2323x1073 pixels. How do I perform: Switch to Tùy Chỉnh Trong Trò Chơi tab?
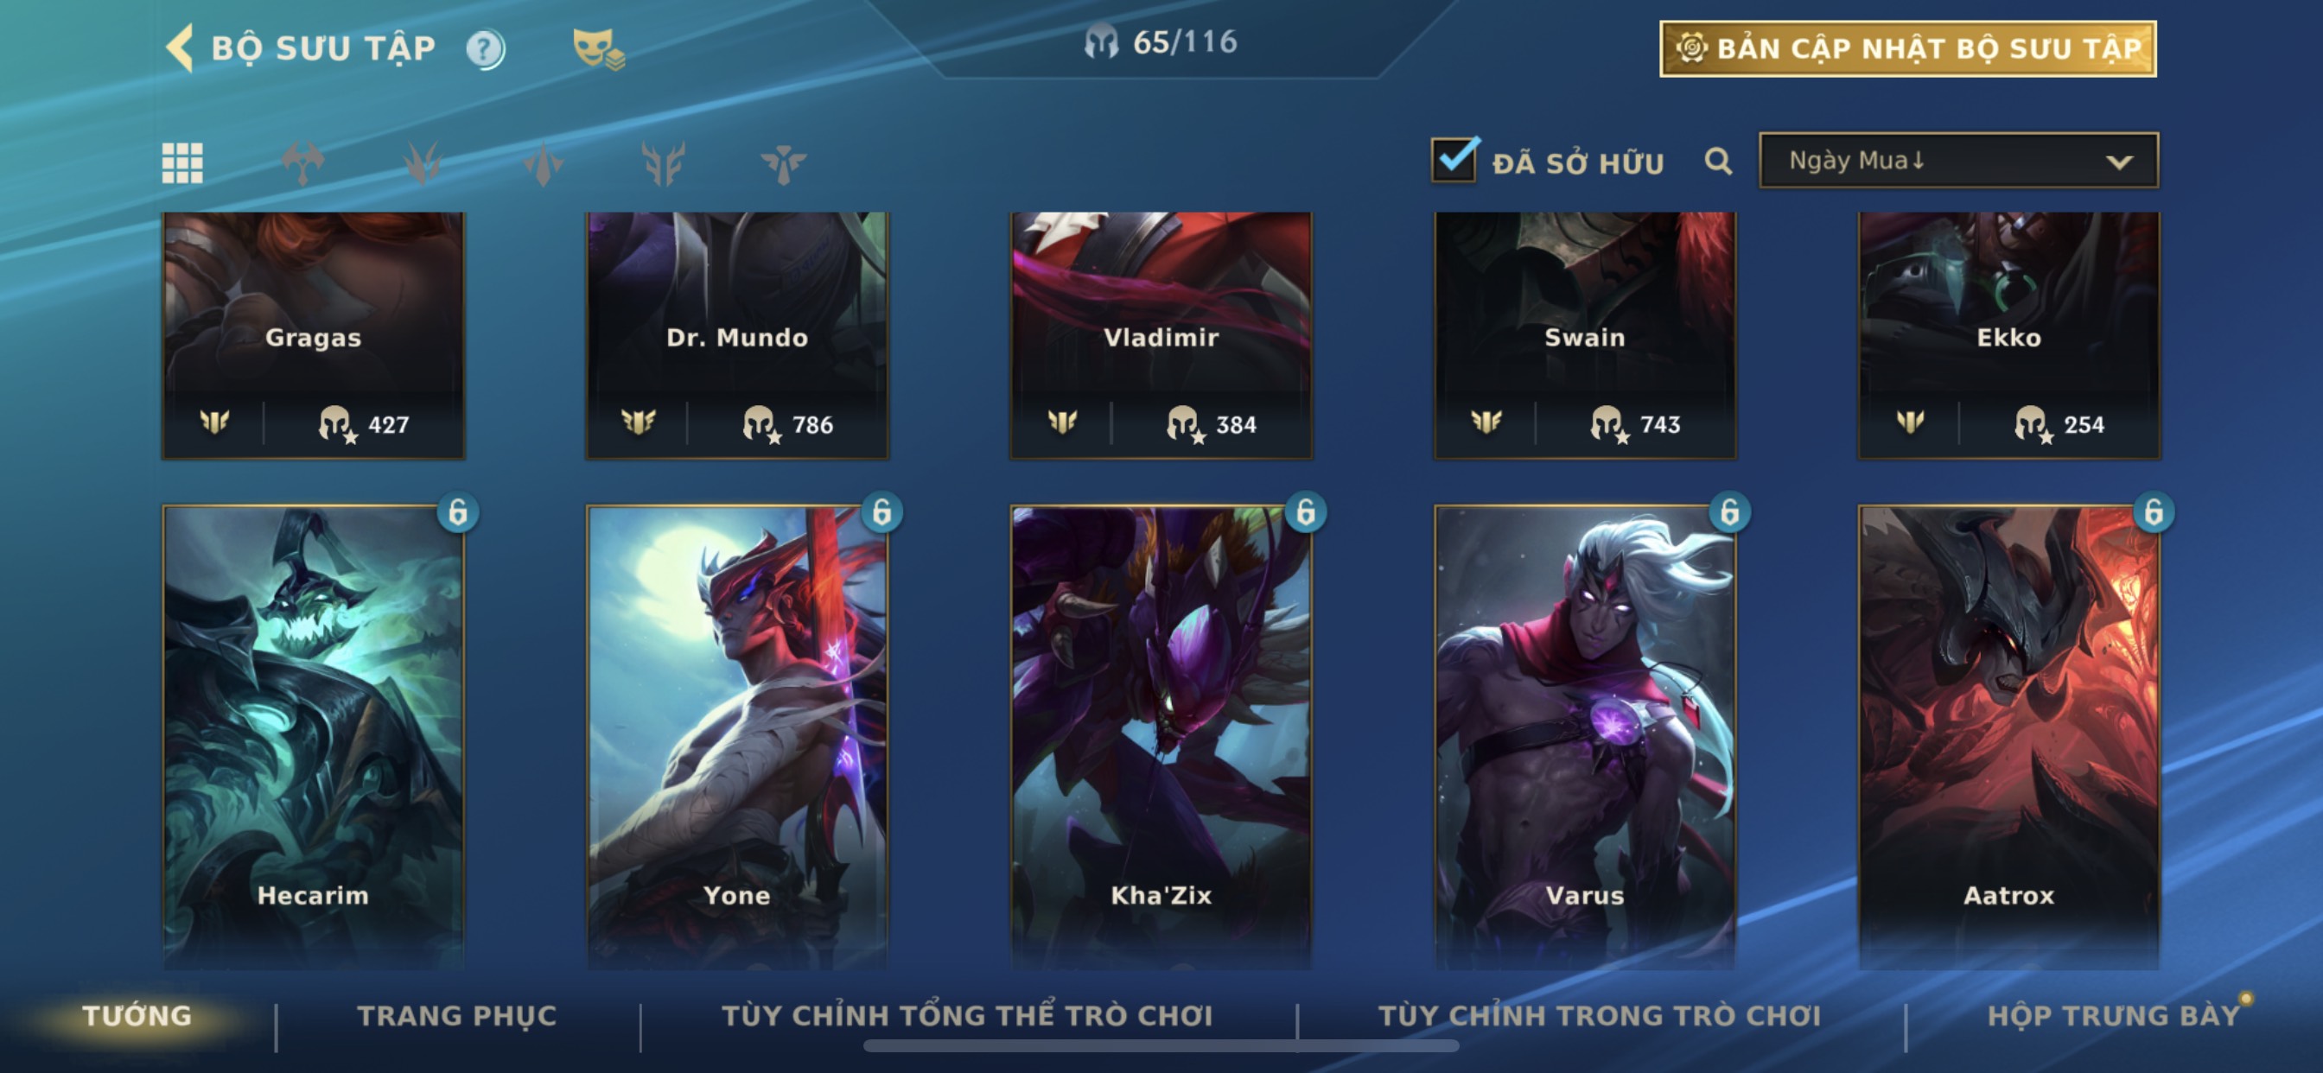click(1599, 1015)
